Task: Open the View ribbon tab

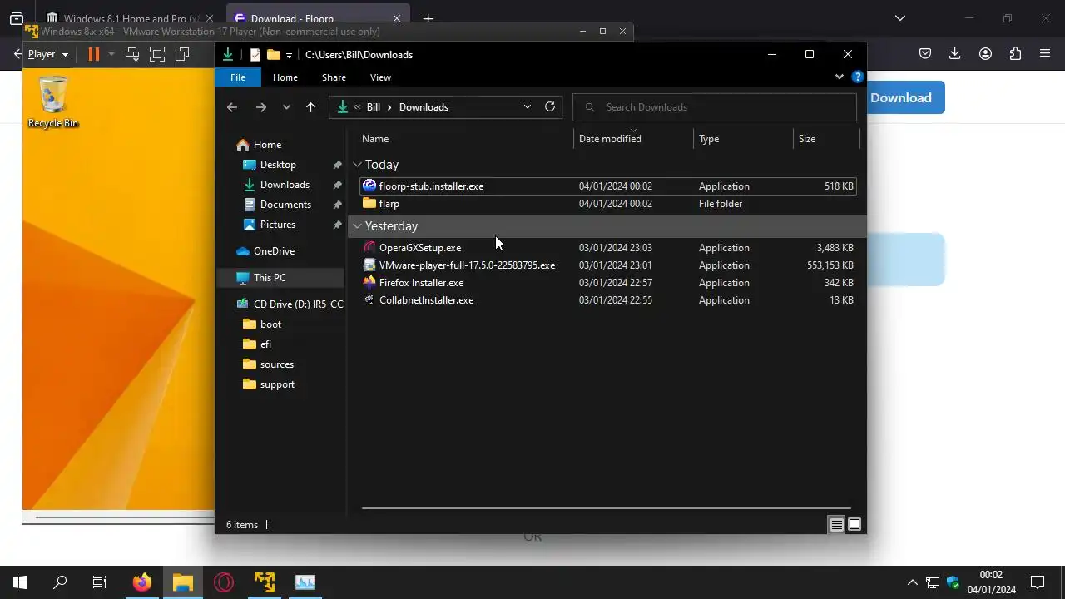Action: click(380, 77)
